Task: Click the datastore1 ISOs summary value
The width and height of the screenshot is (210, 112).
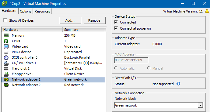Action: tap(83, 63)
